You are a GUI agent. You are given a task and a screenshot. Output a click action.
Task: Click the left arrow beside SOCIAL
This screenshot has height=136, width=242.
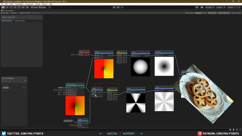(101, 134)
